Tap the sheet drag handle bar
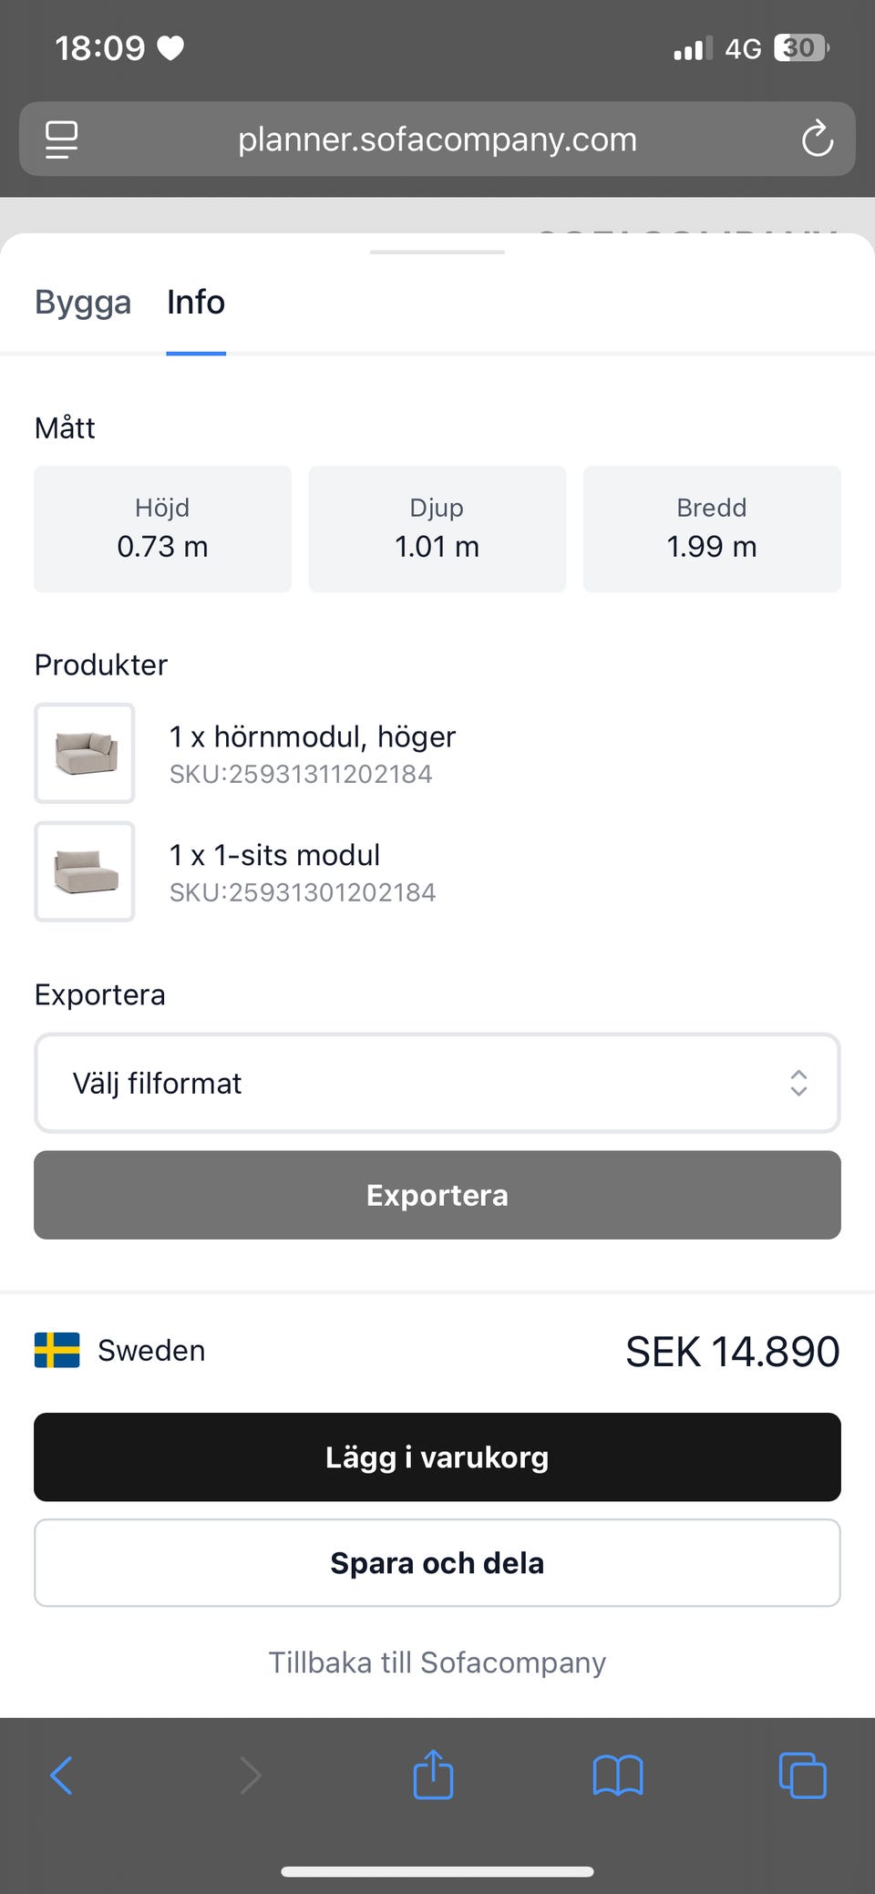875x1894 pixels. tap(437, 252)
